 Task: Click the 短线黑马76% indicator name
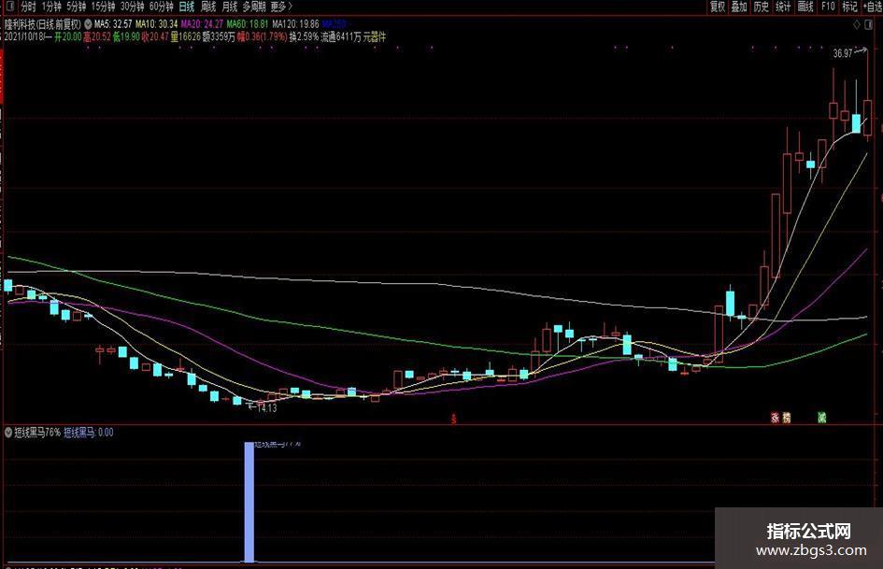click(37, 432)
